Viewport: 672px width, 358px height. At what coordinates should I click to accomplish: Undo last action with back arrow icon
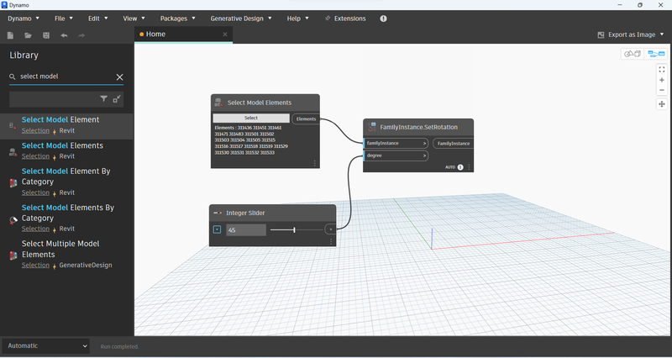click(65, 35)
